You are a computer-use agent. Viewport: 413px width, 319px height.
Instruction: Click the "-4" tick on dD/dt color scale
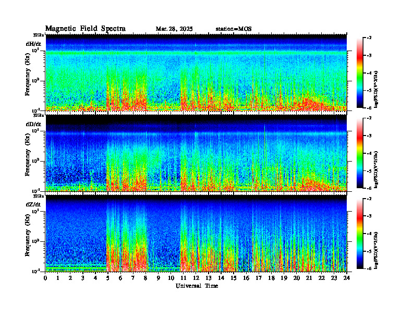369,153
